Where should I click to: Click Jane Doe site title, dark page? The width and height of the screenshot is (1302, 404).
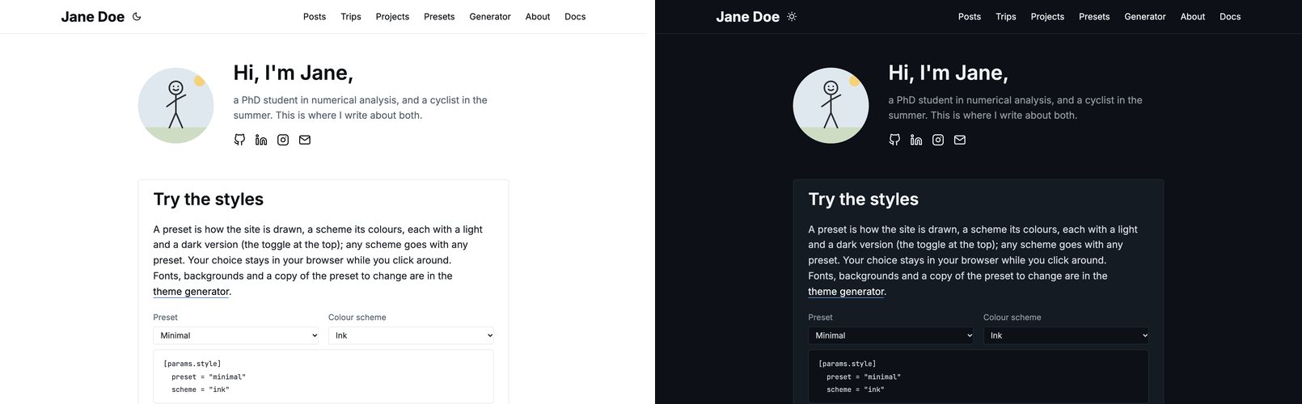(x=748, y=16)
